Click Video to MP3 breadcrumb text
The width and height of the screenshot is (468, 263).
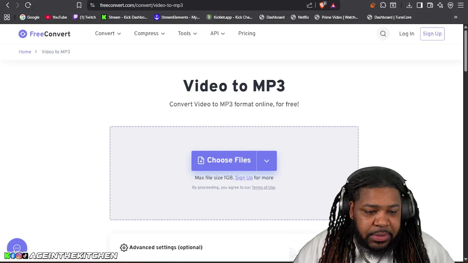coord(56,52)
